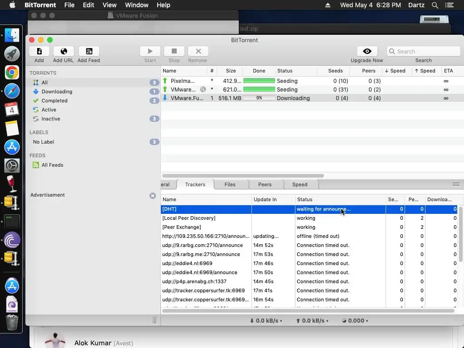Click the Add Feed RSS icon
The image size is (464, 348).
click(x=89, y=51)
